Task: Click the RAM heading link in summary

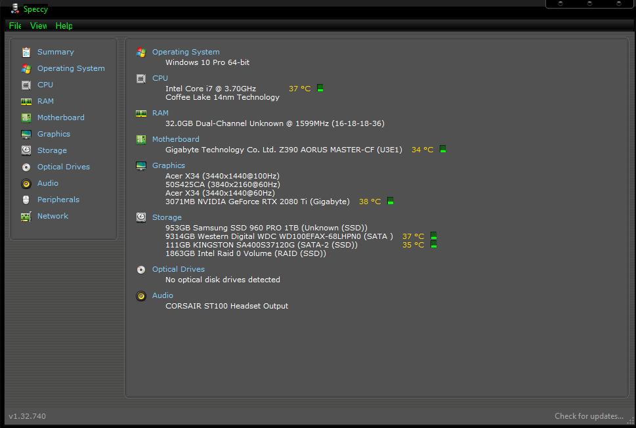Action: [160, 113]
